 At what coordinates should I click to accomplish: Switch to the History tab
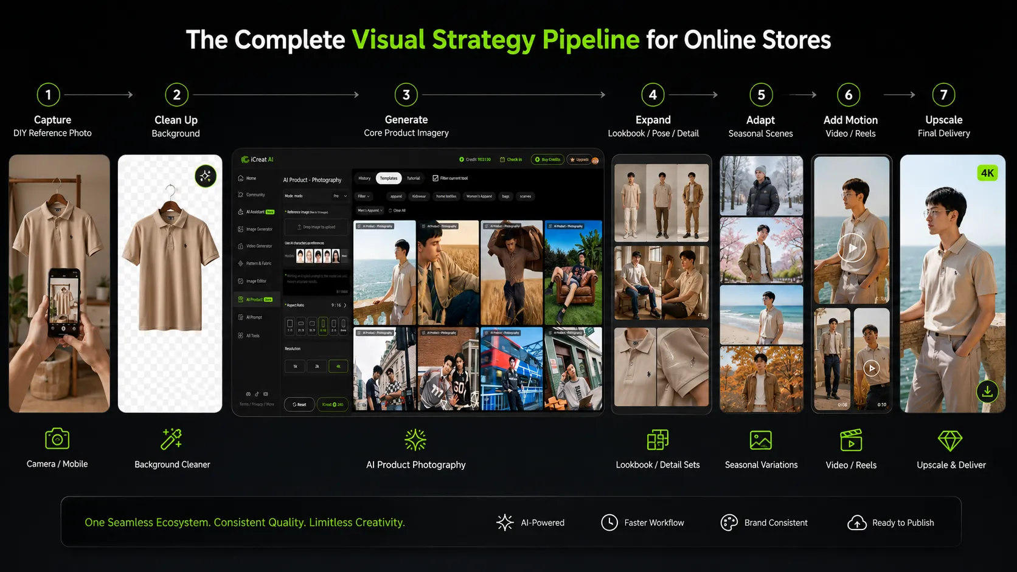pyautogui.click(x=364, y=178)
